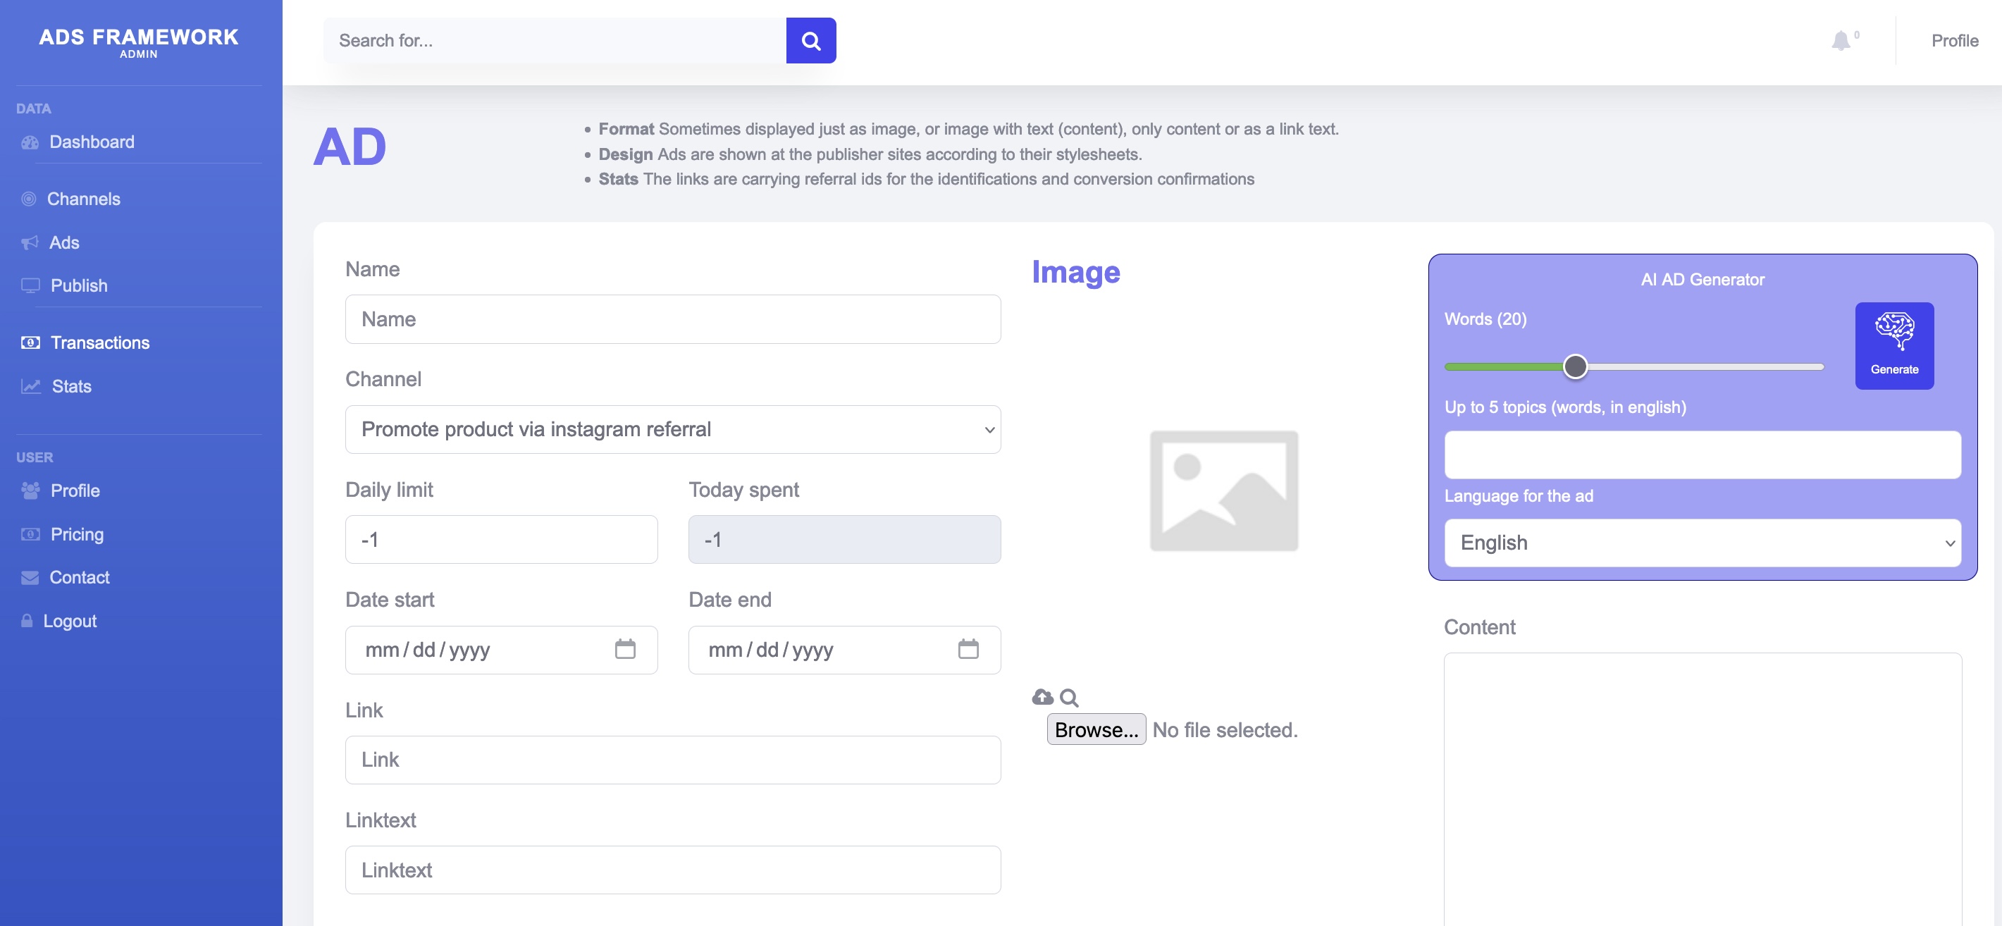This screenshot has width=2002, height=926.
Task: Click the cloud upload icon under Image
Action: pos(1042,697)
